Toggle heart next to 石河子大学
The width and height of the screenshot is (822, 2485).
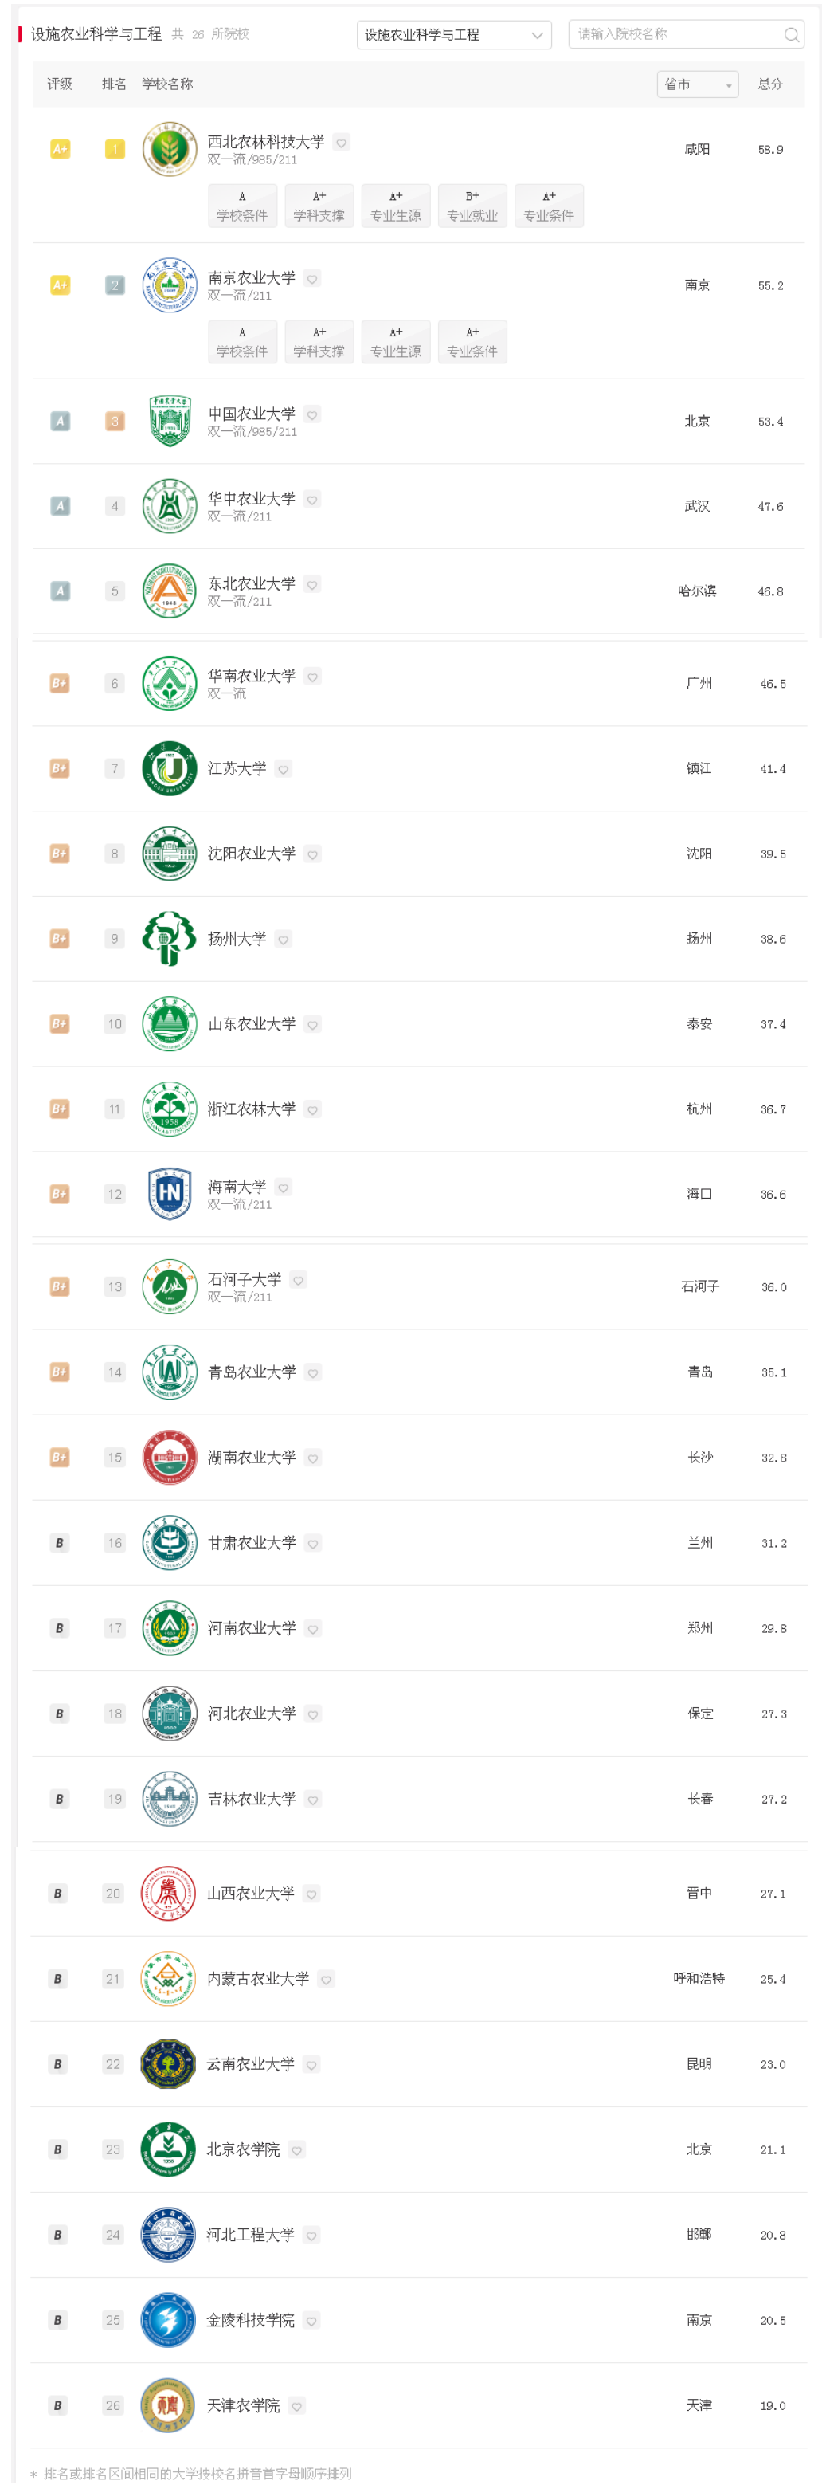pos(299,1280)
